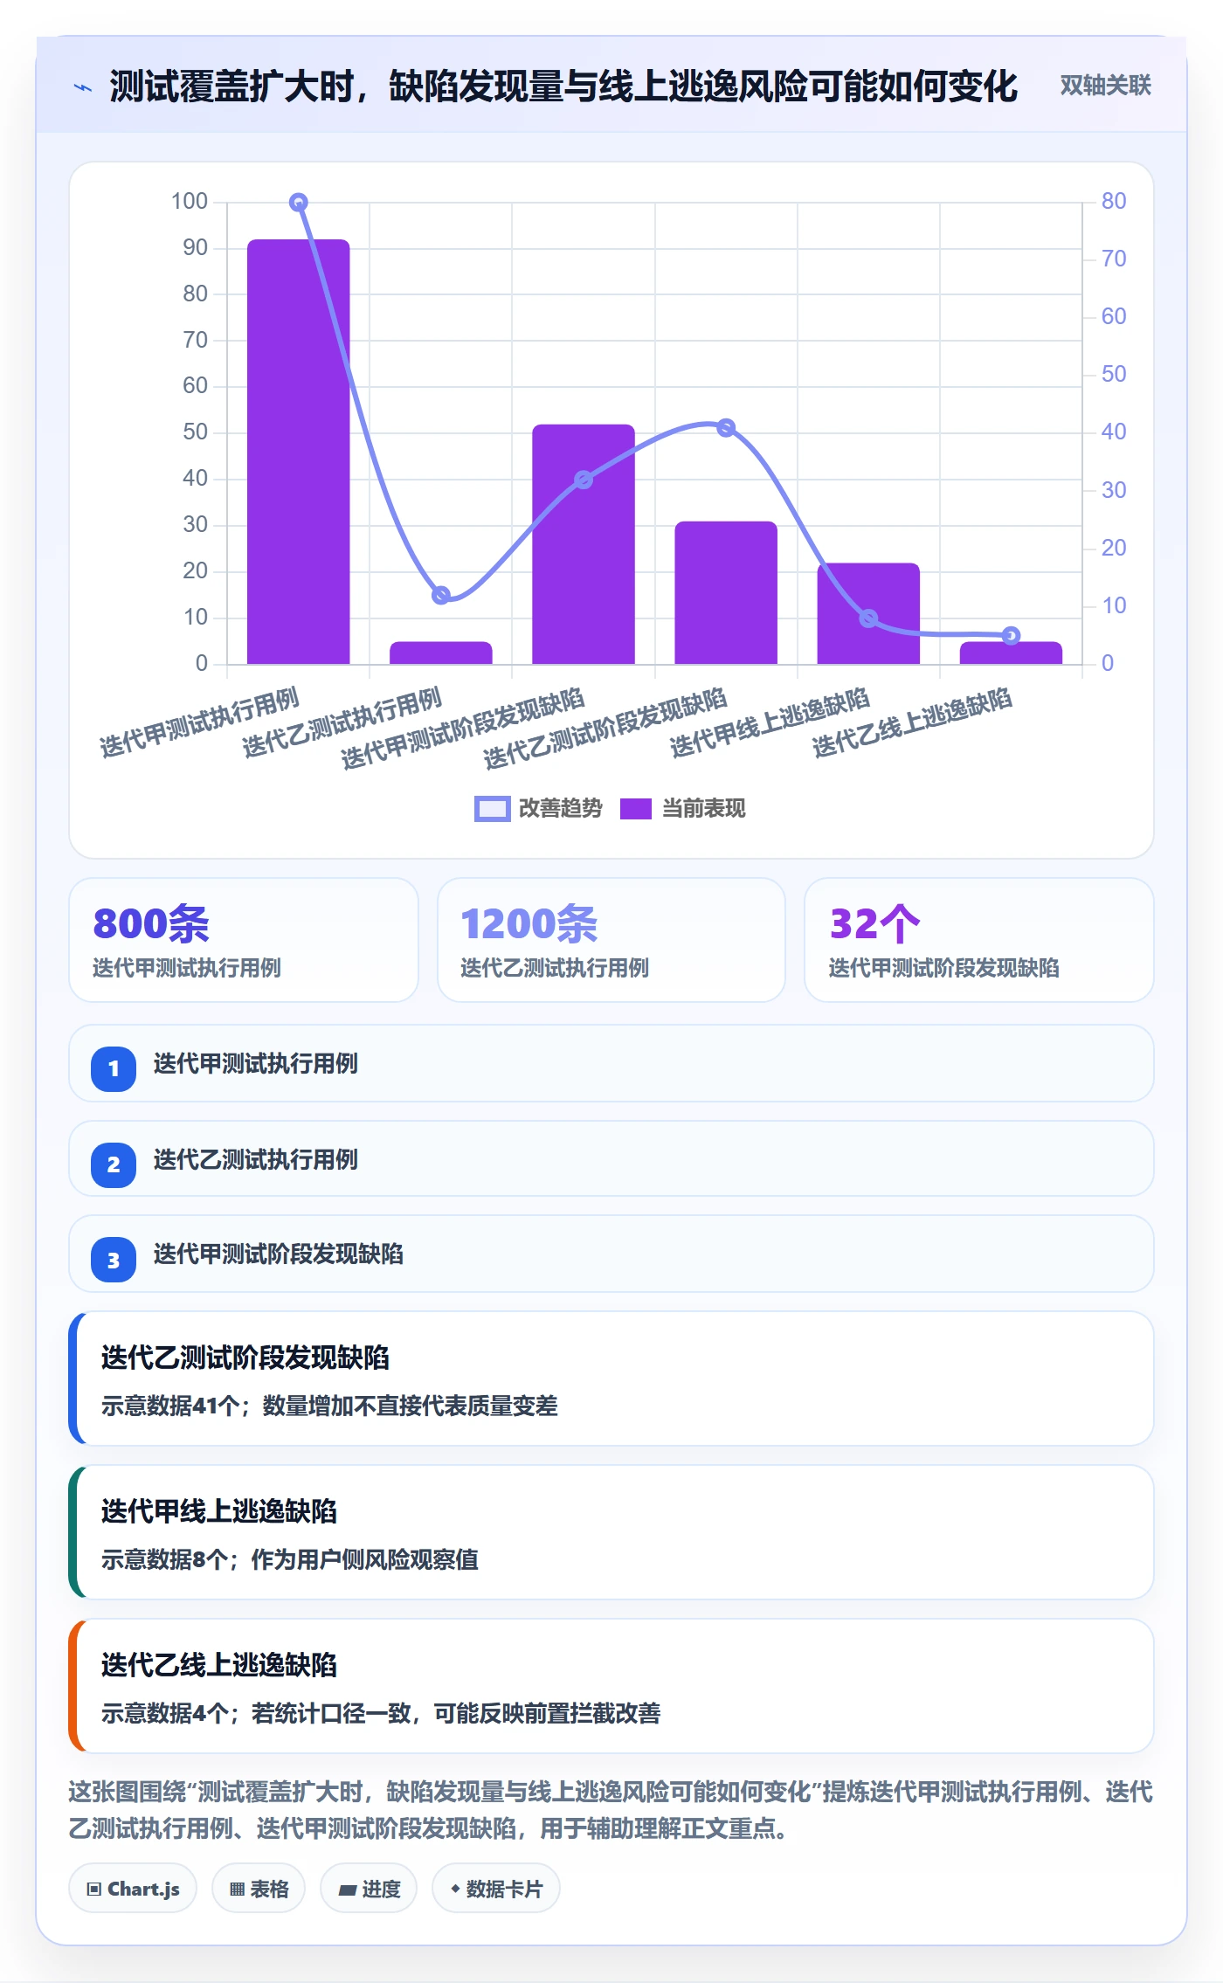Viewport: 1223px width, 1983px height.
Task: Click the number 1 badge
Action: click(x=114, y=1068)
